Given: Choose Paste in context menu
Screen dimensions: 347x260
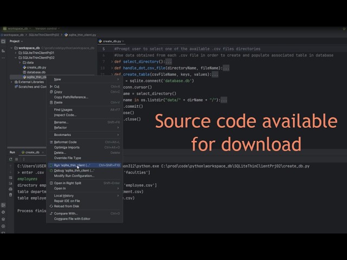Looking at the screenshot, I should (85, 102).
